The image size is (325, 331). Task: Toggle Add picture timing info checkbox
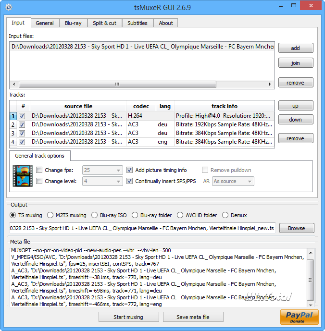tap(129, 170)
